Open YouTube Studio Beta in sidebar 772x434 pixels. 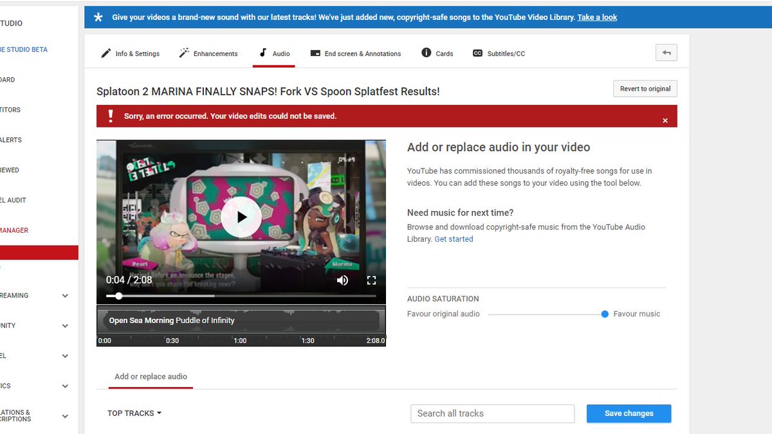[24, 50]
